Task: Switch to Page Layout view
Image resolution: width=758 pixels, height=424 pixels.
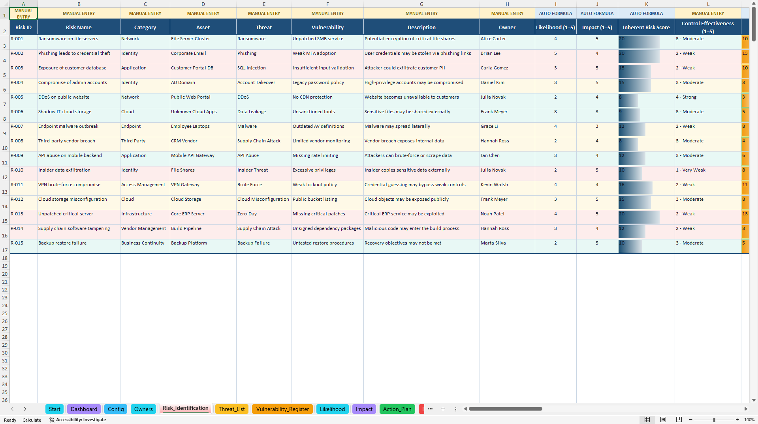Action: click(663, 420)
